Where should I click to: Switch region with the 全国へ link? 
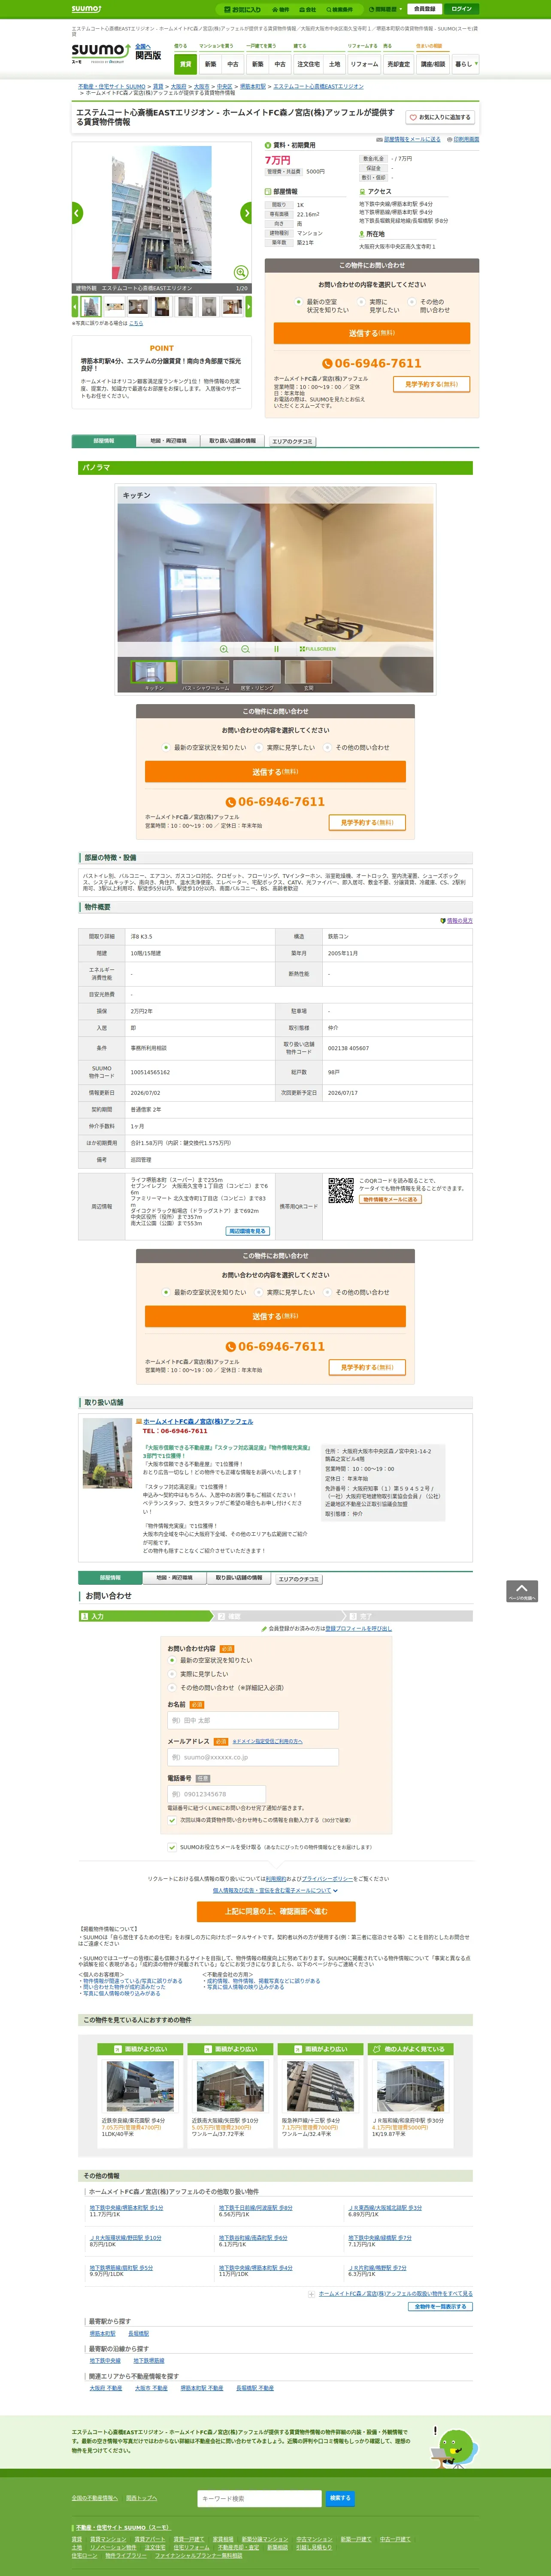click(x=143, y=46)
